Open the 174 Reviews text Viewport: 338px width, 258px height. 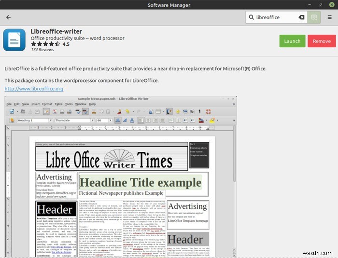click(42, 50)
